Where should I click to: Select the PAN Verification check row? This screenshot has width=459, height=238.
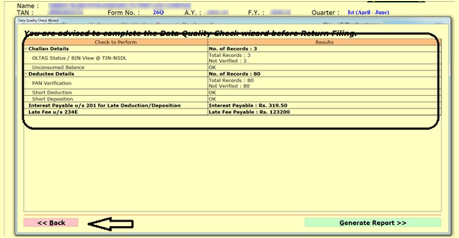coord(233,83)
